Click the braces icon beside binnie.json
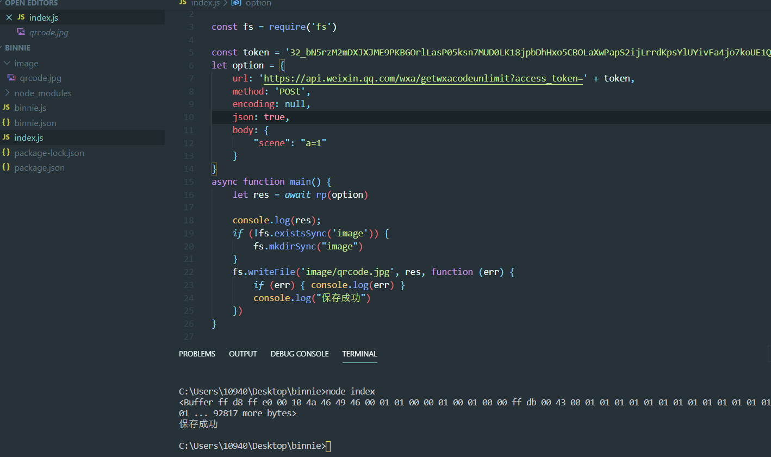The height and width of the screenshot is (457, 771). (x=7, y=123)
